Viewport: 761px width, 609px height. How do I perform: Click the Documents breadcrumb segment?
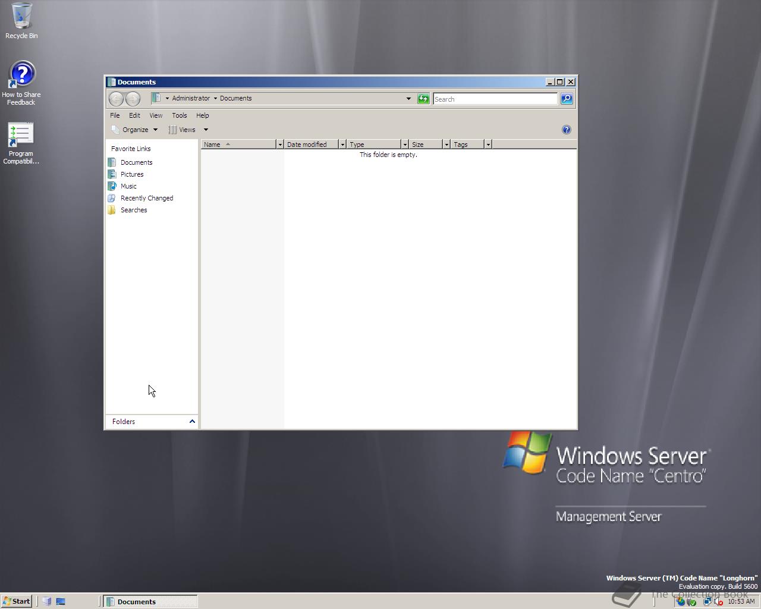[x=235, y=98]
